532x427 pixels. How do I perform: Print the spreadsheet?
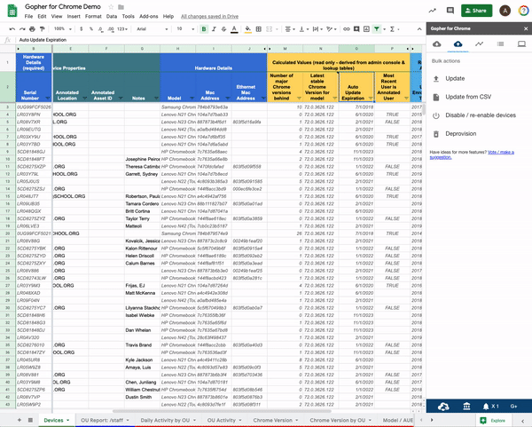click(32, 29)
